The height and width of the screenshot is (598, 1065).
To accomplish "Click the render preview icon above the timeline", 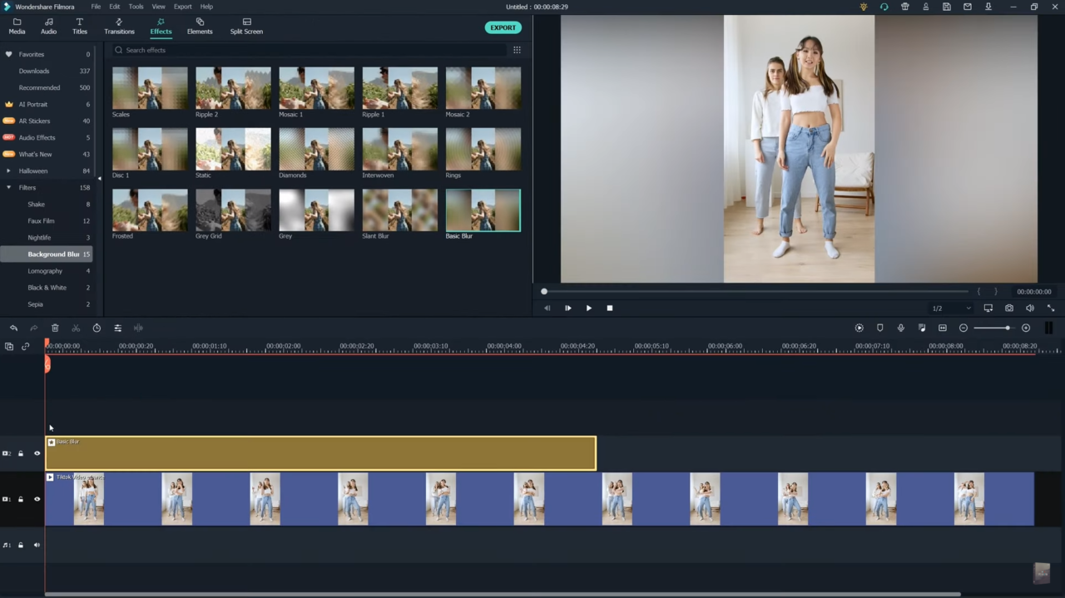I will [x=859, y=328].
